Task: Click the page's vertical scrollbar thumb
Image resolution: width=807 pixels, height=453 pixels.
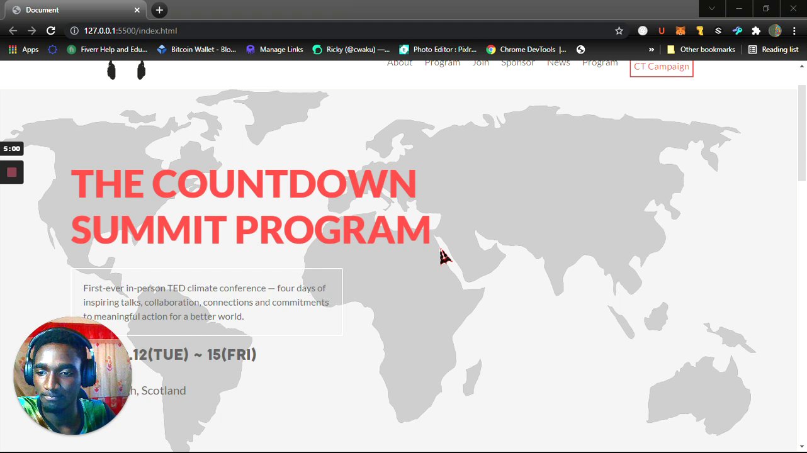Action: click(x=802, y=133)
